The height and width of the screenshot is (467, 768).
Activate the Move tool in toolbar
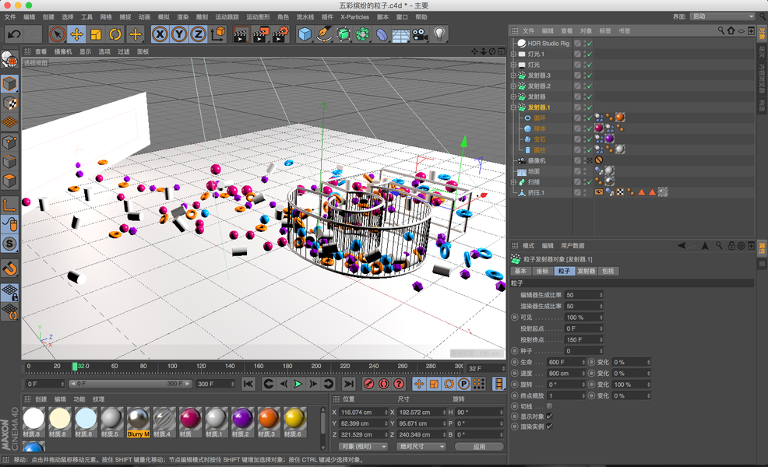(76, 34)
